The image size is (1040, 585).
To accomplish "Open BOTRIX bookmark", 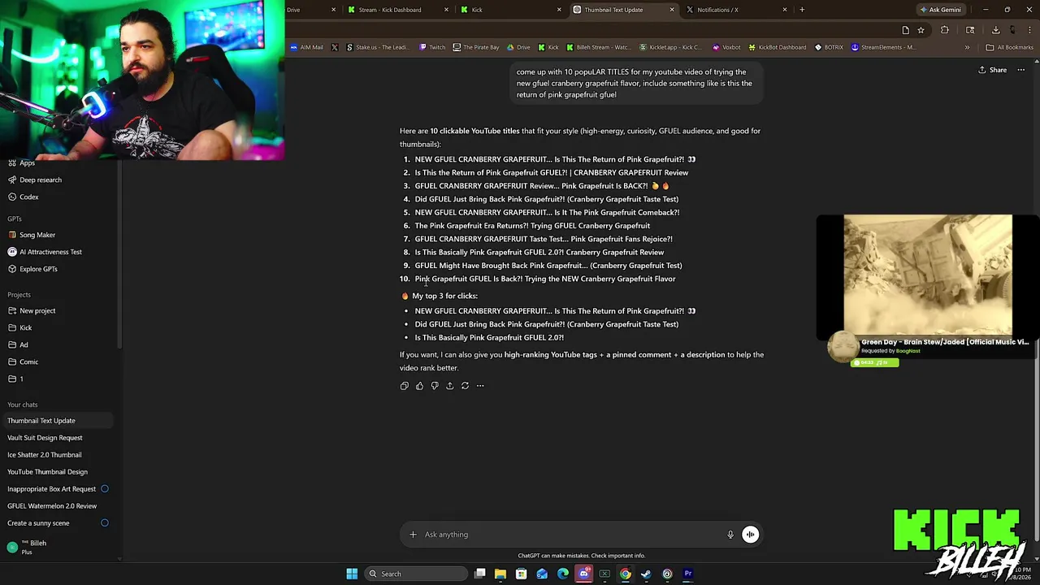I will (x=829, y=47).
